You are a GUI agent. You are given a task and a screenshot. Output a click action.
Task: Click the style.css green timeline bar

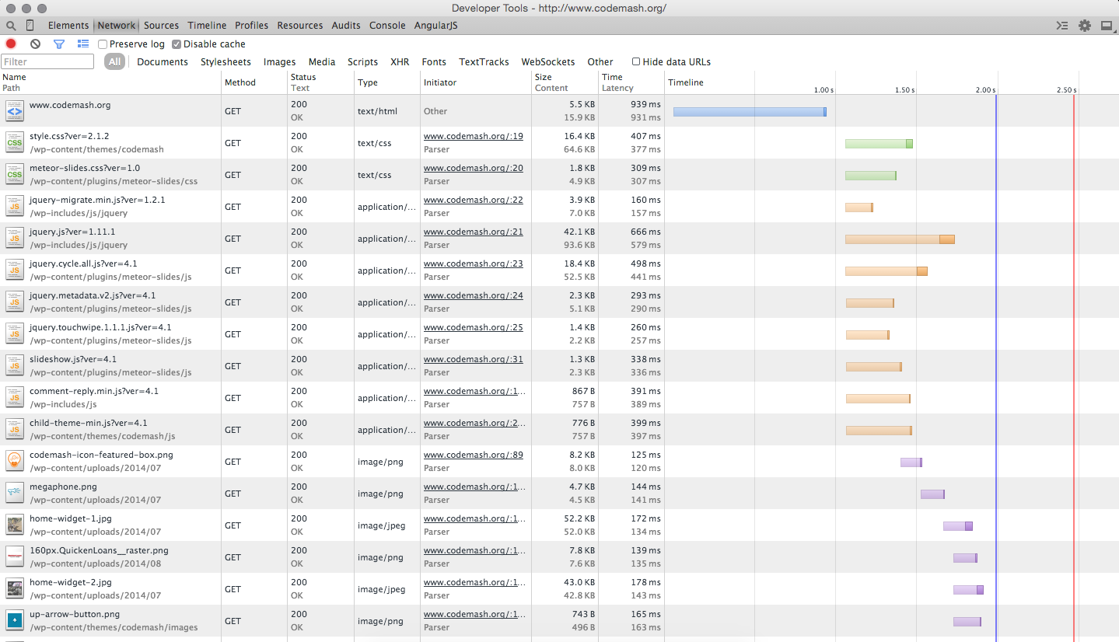[879, 144]
